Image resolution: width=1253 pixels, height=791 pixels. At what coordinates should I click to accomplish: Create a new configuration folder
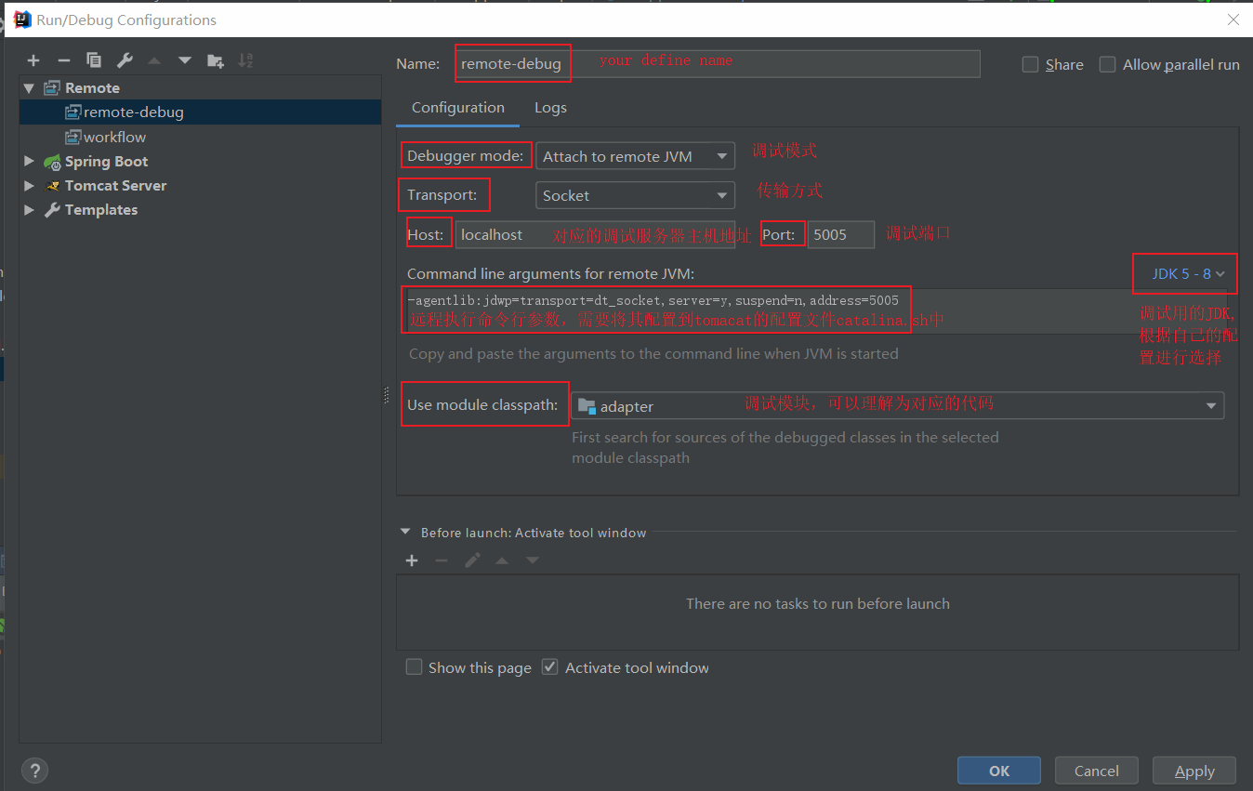pos(216,60)
